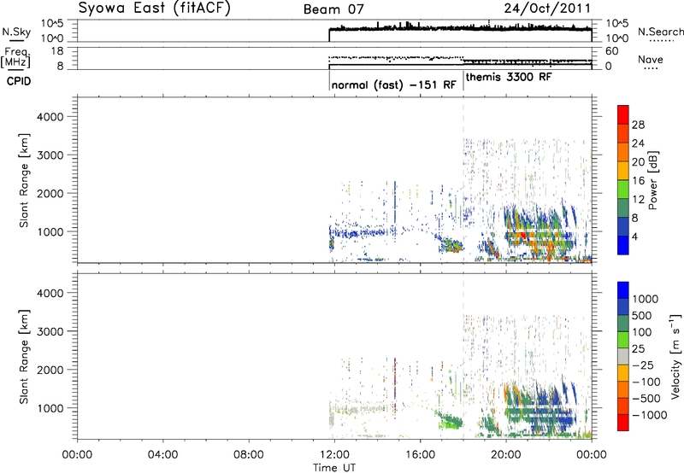The width and height of the screenshot is (684, 473).
Task: Click the "Velocity [m s-1]" color bar label
Action: click(675, 356)
